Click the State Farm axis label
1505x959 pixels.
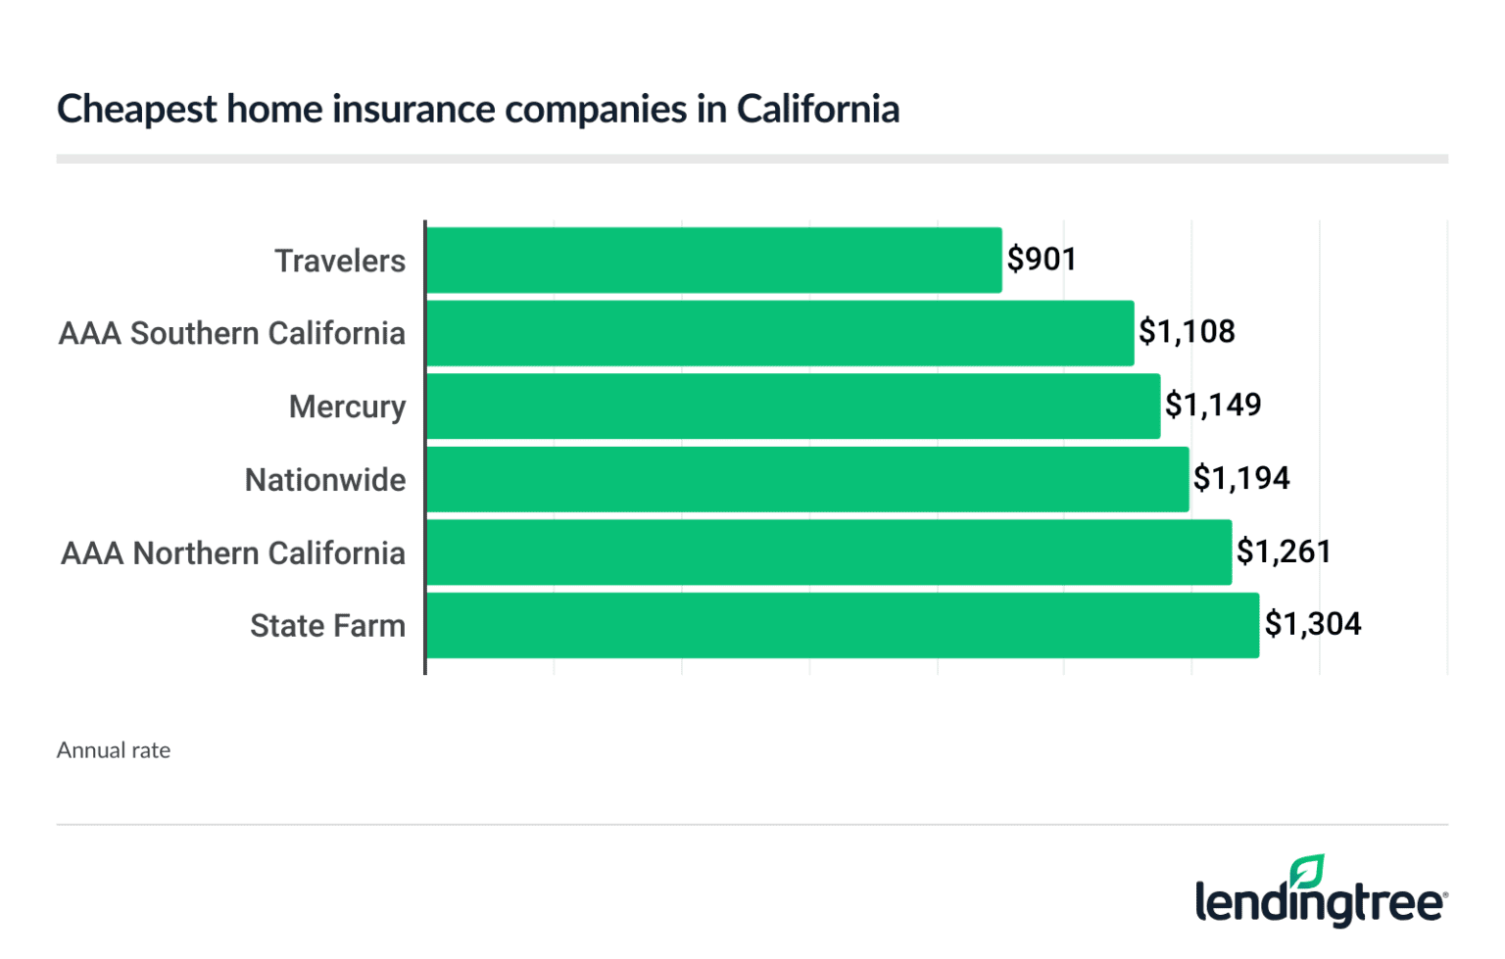click(327, 626)
